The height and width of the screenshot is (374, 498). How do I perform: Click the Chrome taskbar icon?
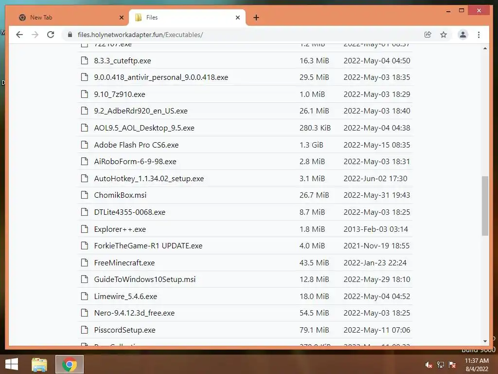point(70,364)
